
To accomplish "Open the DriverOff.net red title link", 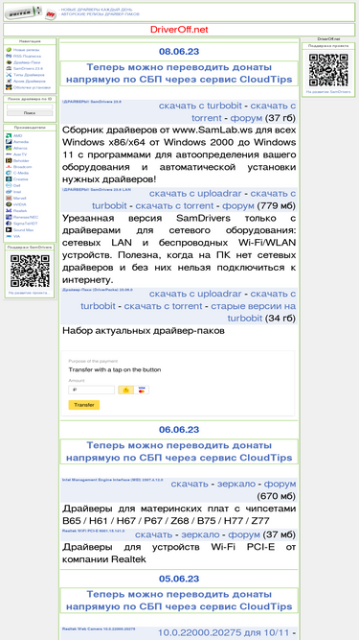I will click(179, 30).
